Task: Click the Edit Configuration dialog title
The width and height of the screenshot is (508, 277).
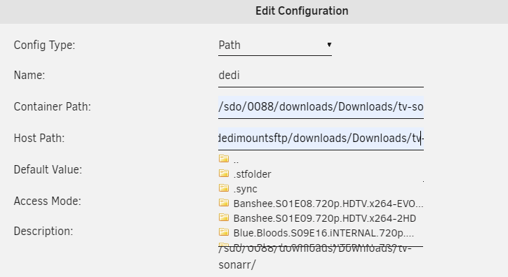Action: coord(302,10)
